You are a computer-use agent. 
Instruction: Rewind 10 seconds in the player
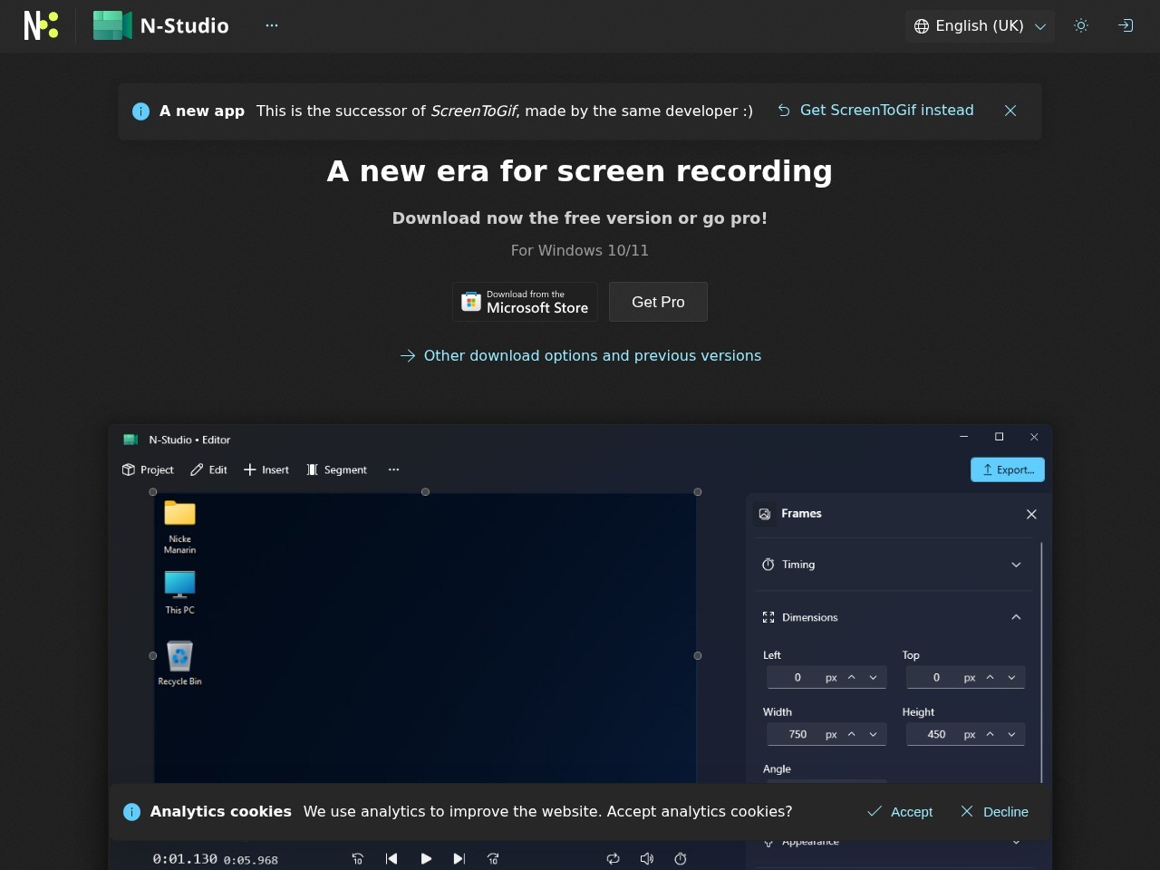click(x=357, y=859)
